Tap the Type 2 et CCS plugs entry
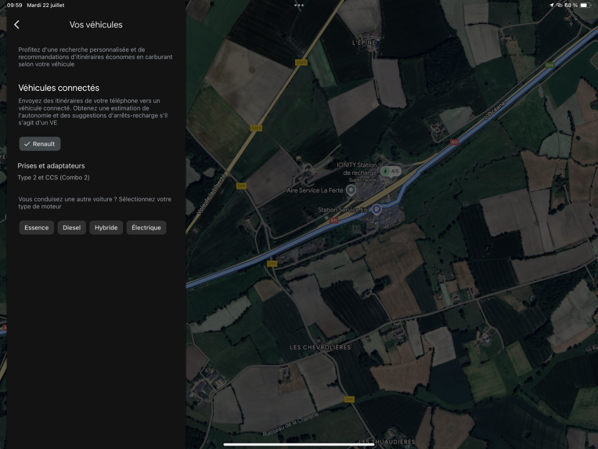The image size is (598, 449). point(54,177)
